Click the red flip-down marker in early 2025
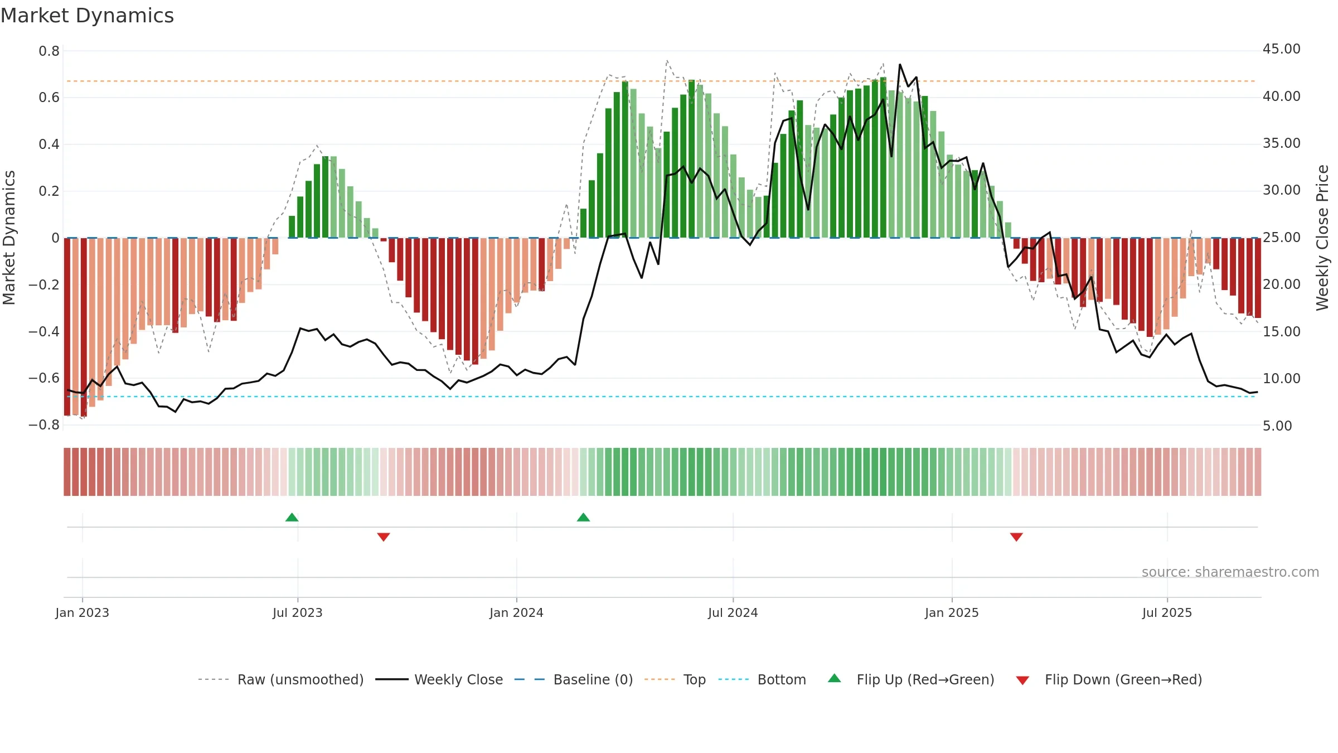This screenshot has width=1338, height=753. [x=1016, y=537]
